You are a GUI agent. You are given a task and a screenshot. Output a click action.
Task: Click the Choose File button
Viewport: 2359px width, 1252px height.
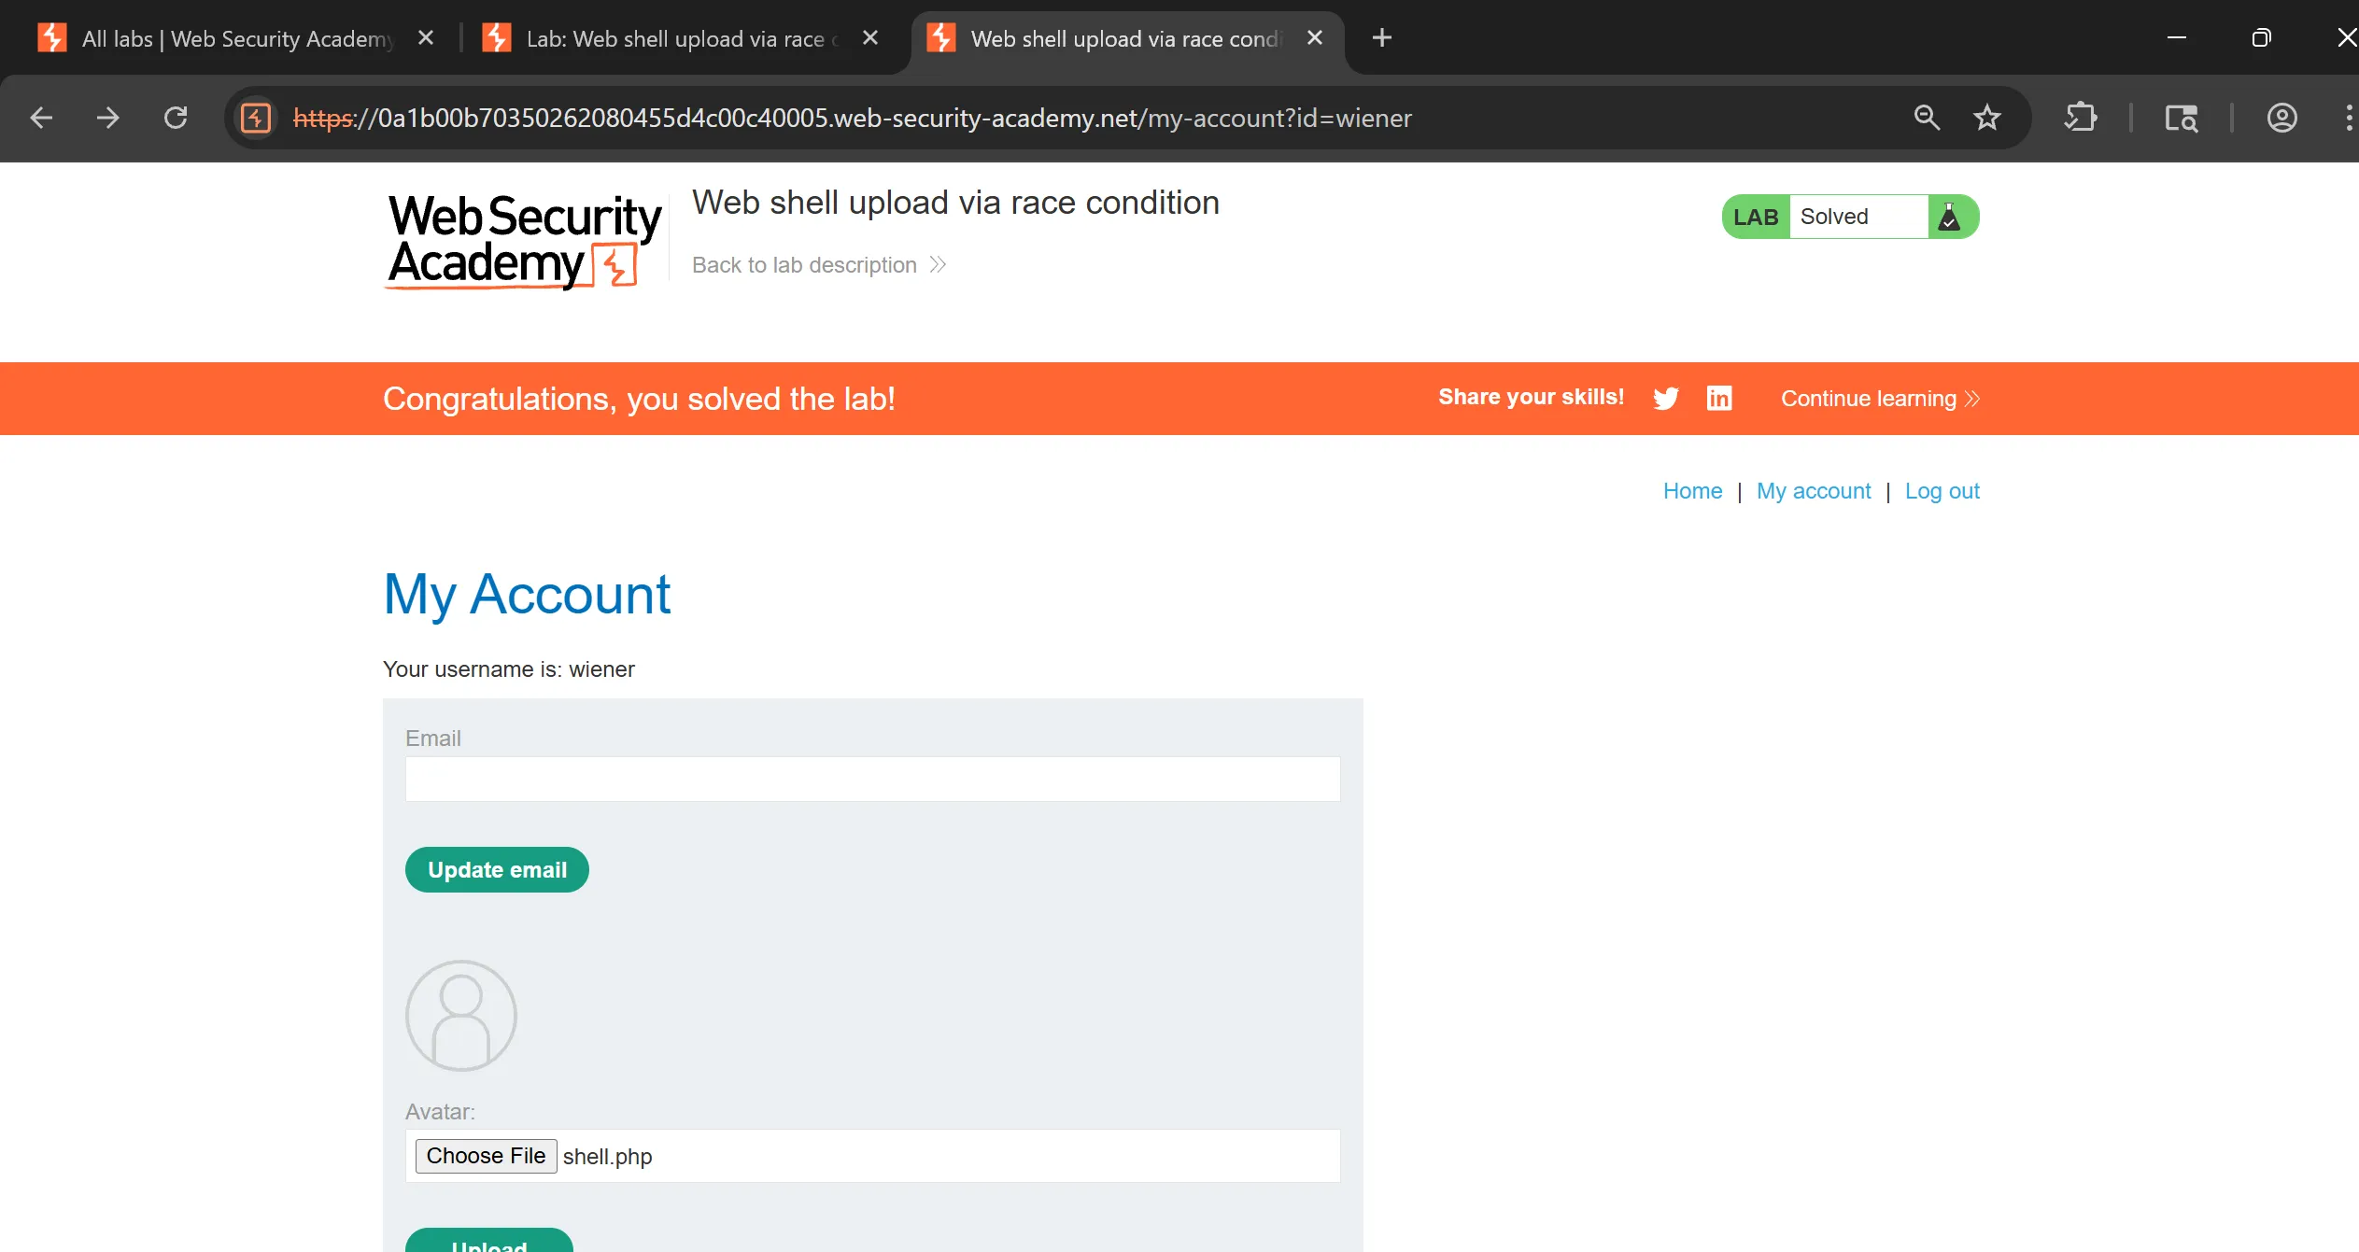click(486, 1156)
